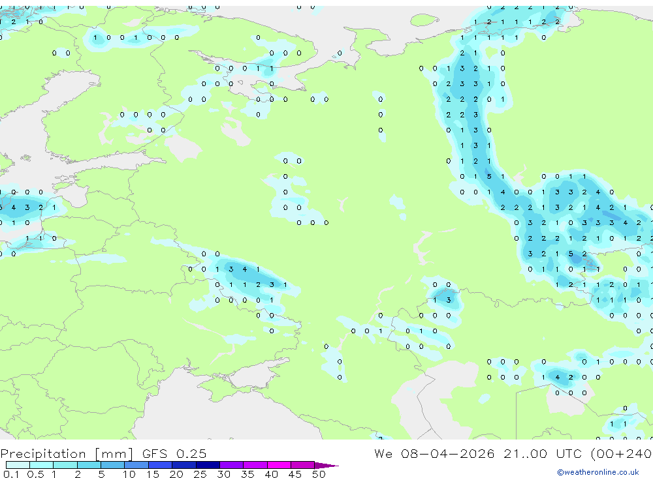
Task: Select the 2–5 mm legend color box
Action: point(89,465)
